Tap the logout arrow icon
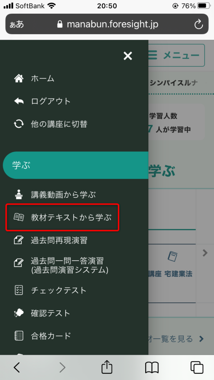This screenshot has width=214, height=380. pos(19,101)
